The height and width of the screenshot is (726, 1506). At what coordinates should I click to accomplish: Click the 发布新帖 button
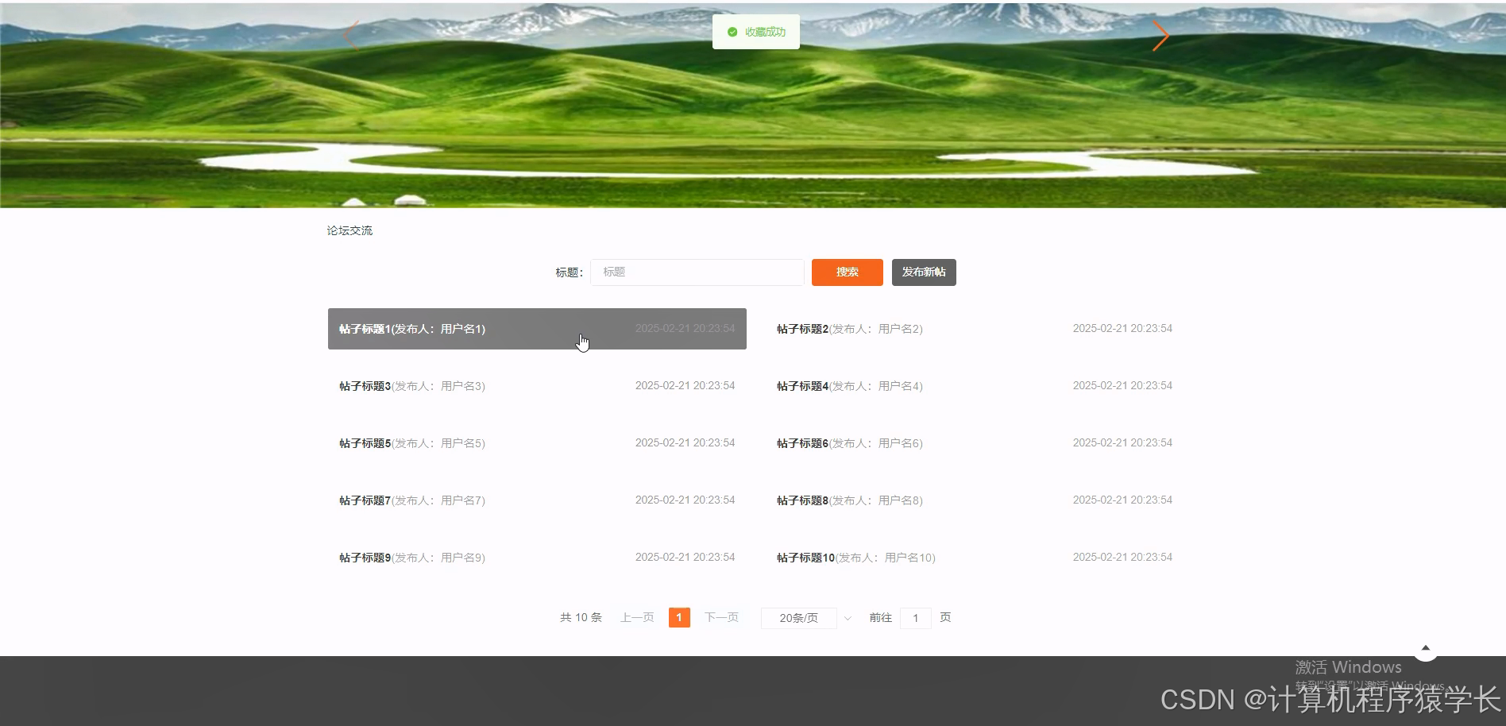tap(923, 272)
